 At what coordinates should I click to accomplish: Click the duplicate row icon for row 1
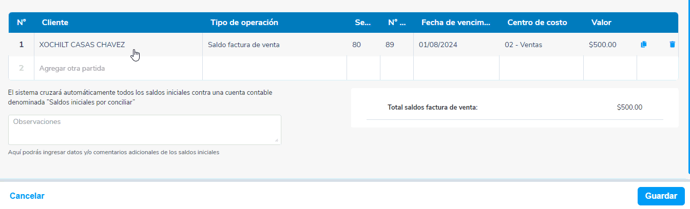pos(644,45)
